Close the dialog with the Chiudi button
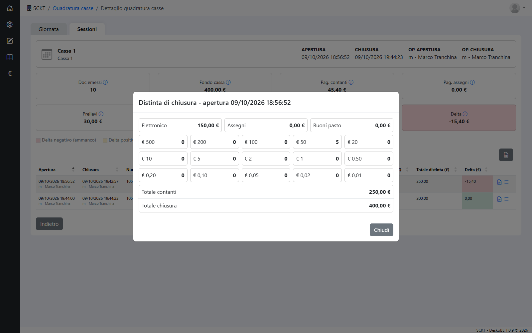This screenshot has height=333, width=532. click(x=381, y=230)
